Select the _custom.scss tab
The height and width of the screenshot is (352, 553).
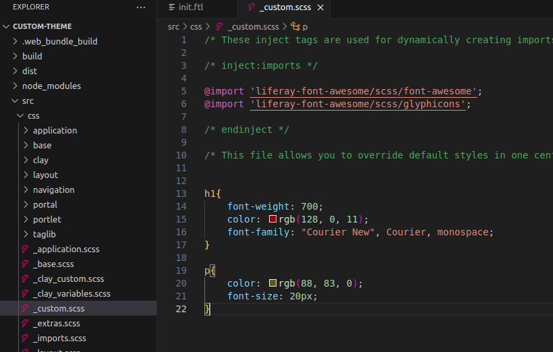click(284, 7)
